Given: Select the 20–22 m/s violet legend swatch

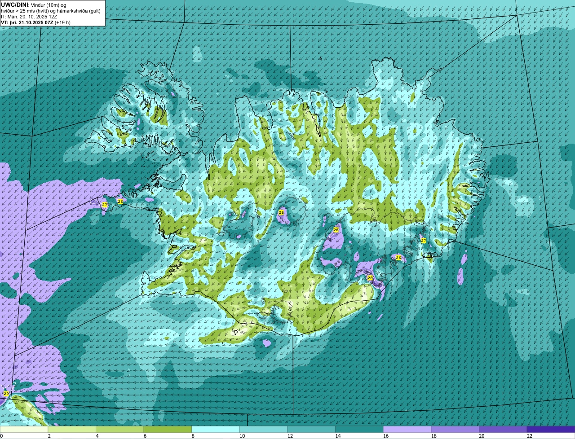Looking at the screenshot, I should click(503, 430).
